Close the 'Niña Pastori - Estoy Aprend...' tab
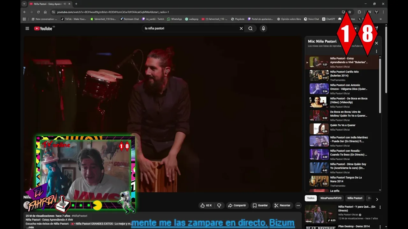This screenshot has width=408, height=229. click(69, 4)
